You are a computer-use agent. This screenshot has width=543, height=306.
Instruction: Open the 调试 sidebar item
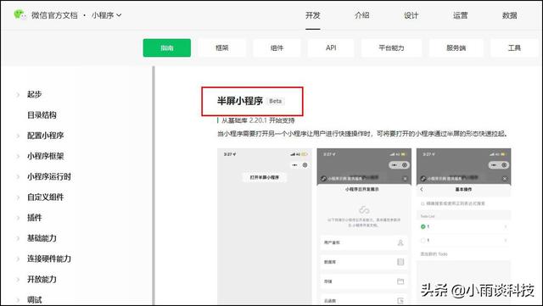click(34, 300)
